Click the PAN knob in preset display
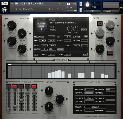The image size is (123, 119). (76, 28)
